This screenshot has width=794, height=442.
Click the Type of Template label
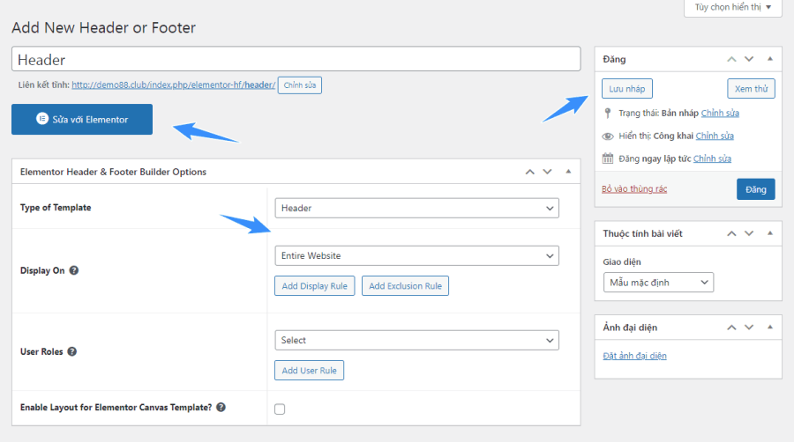(x=56, y=208)
